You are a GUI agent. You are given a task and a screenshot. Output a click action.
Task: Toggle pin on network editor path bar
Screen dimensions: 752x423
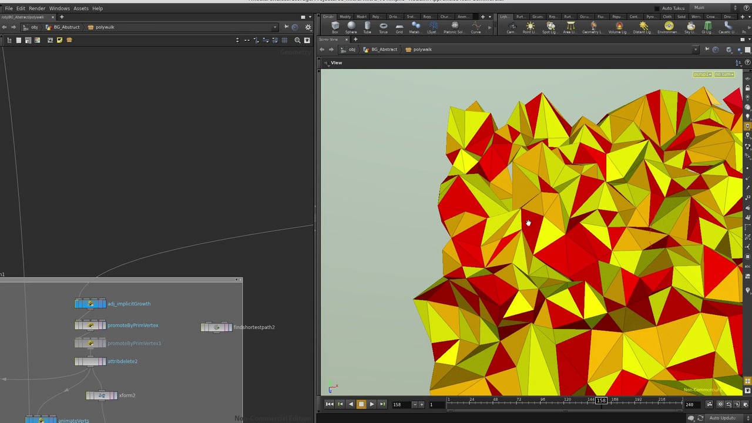tap(286, 27)
